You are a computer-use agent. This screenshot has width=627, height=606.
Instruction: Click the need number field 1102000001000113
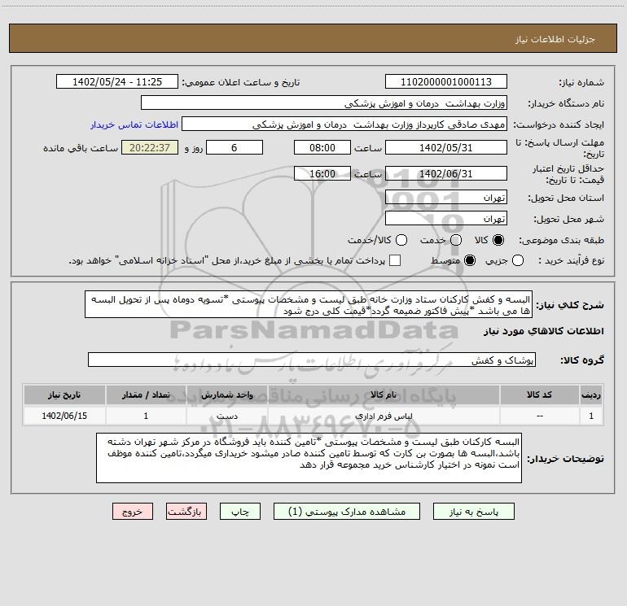[446, 82]
